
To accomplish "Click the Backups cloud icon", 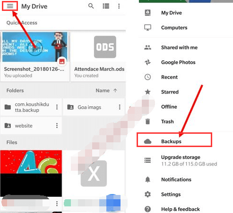I will click(x=147, y=141).
